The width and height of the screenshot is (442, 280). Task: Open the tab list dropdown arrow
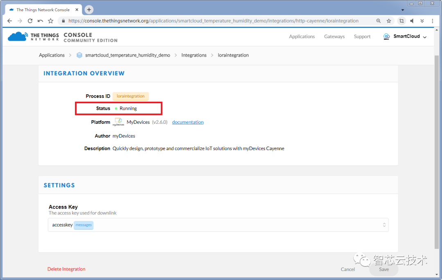tap(403, 10)
